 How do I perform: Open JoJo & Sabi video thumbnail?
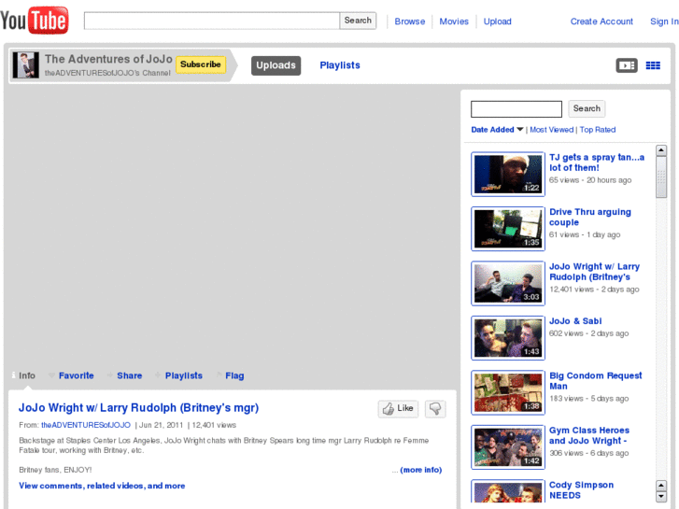tap(508, 338)
